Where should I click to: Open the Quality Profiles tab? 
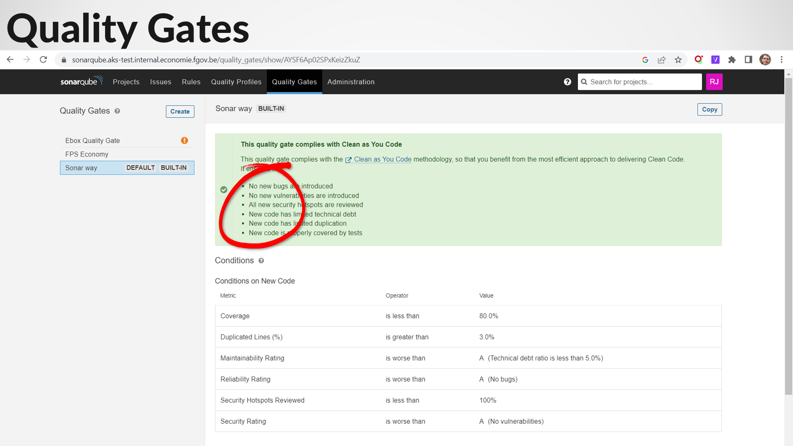[x=236, y=82]
